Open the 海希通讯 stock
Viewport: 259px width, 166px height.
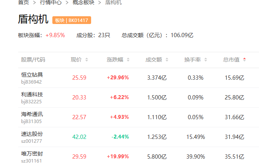point(32,114)
